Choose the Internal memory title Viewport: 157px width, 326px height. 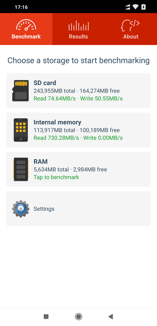tap(57, 122)
